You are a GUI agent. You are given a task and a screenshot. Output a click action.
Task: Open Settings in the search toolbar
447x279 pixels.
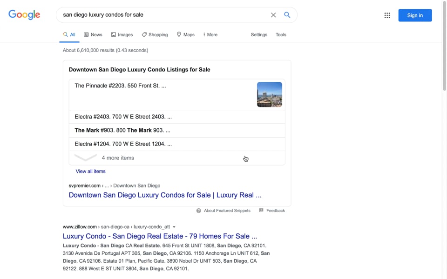pos(259,35)
